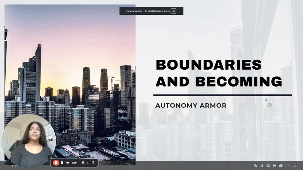Open the more options ellipsis menu
This screenshot has width=303, height=170.
click(x=286, y=166)
